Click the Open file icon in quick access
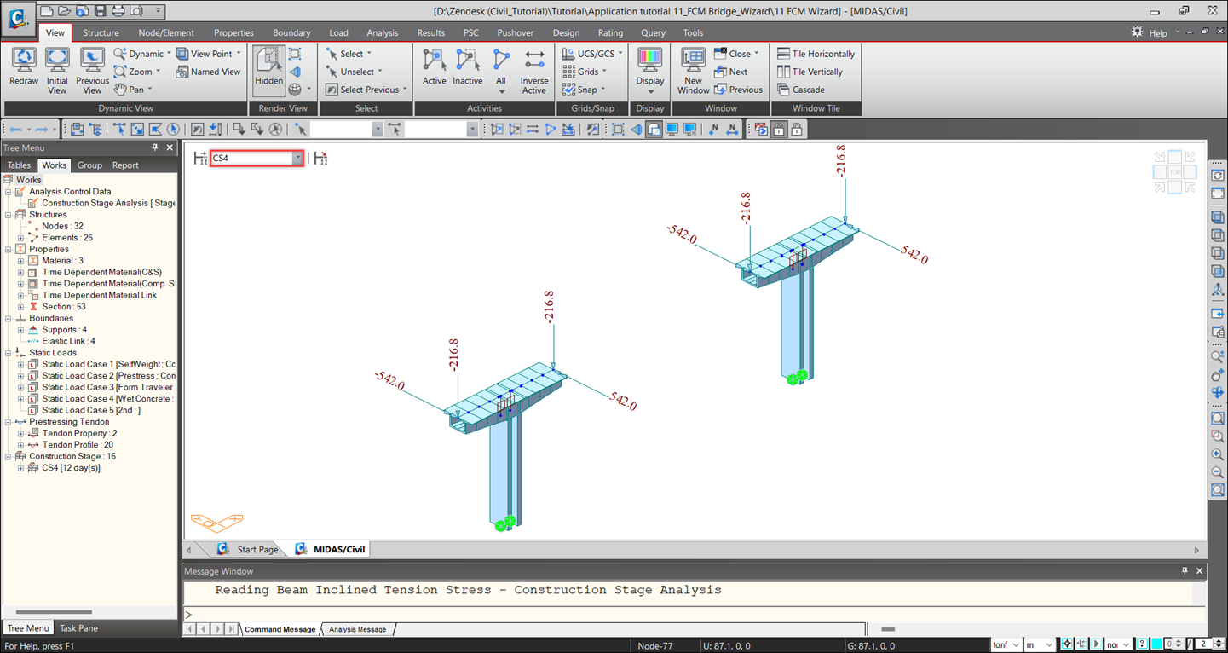Image resolution: width=1228 pixels, height=653 pixels. [x=64, y=11]
